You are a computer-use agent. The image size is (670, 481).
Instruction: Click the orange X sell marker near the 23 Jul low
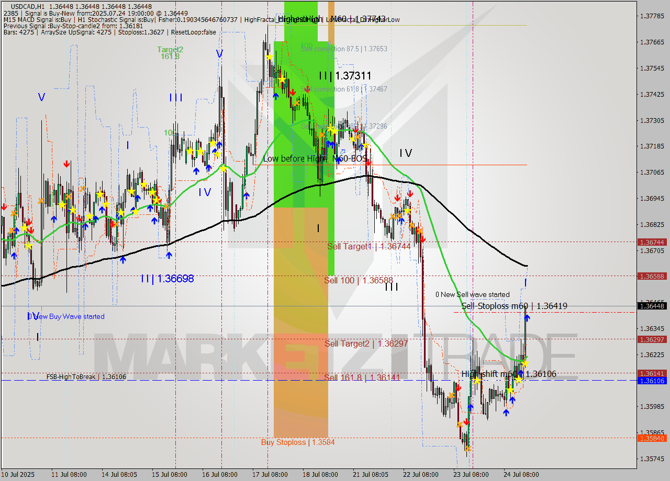tap(467, 448)
